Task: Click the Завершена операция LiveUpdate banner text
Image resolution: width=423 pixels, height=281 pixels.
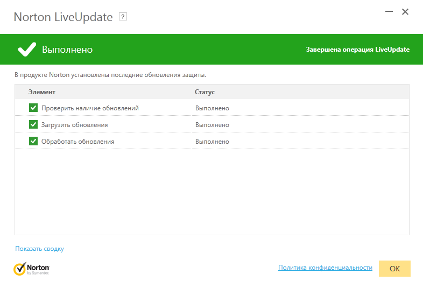Action: pos(358,50)
